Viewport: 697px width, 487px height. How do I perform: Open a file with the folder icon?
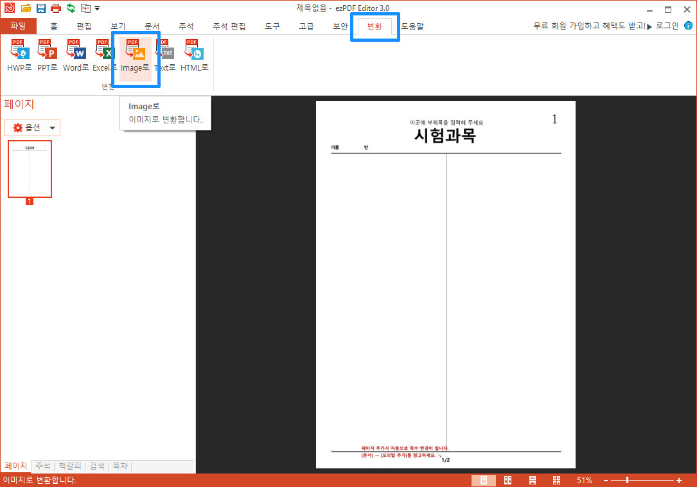24,8
